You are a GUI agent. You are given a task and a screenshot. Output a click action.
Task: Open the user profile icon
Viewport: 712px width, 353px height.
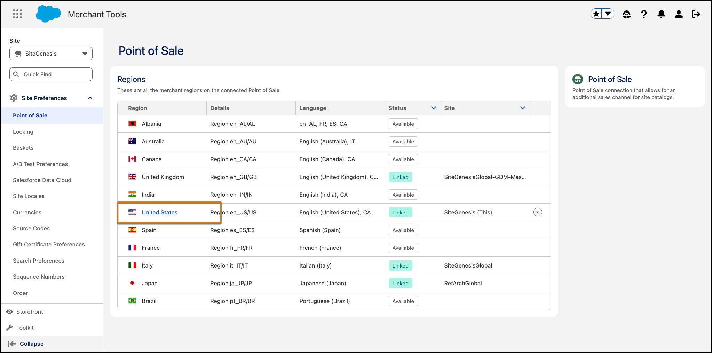click(679, 14)
